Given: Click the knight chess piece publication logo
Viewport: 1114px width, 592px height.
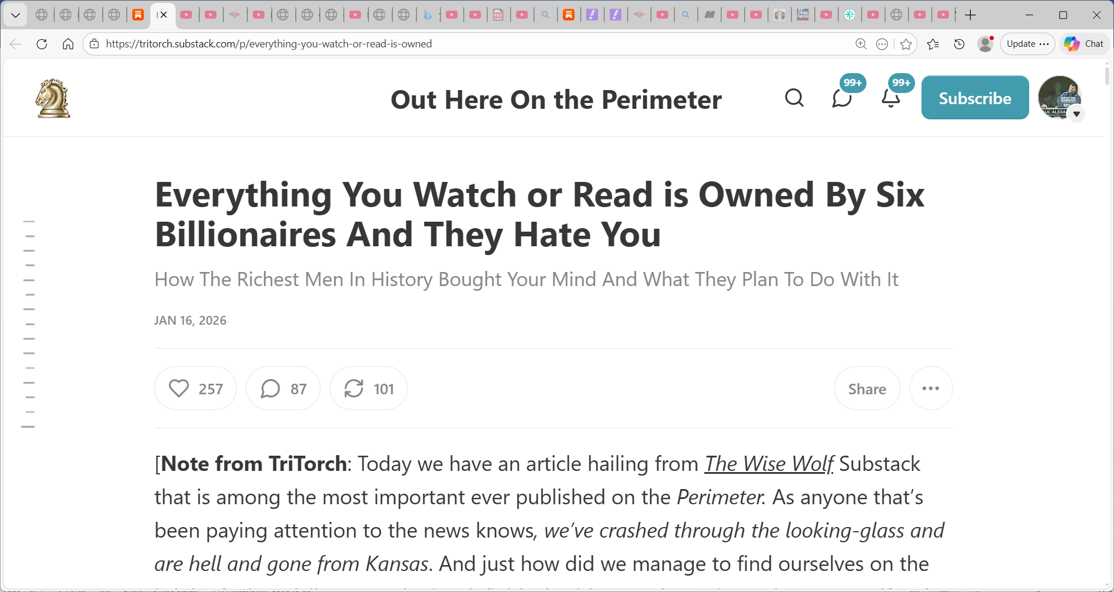Looking at the screenshot, I should [x=53, y=98].
